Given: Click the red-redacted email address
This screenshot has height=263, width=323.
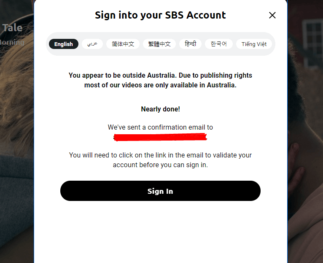Looking at the screenshot, I should point(160,137).
